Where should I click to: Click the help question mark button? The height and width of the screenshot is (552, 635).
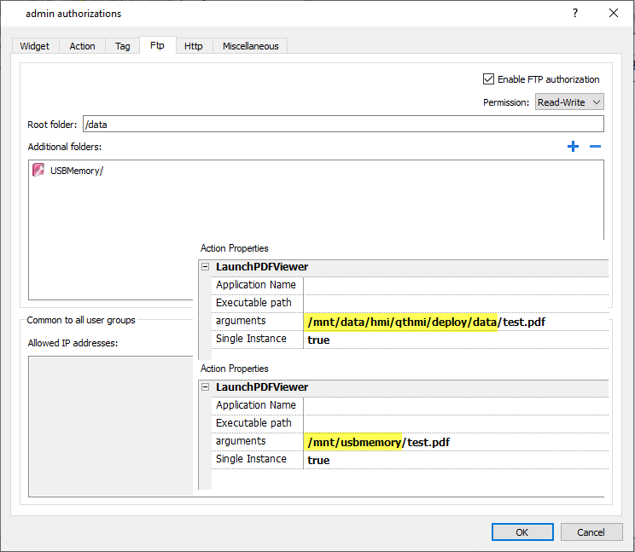(x=575, y=14)
